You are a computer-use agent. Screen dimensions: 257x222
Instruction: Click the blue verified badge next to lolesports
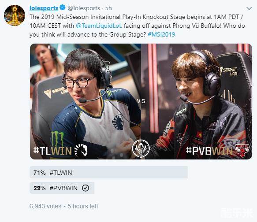tap(63, 7)
